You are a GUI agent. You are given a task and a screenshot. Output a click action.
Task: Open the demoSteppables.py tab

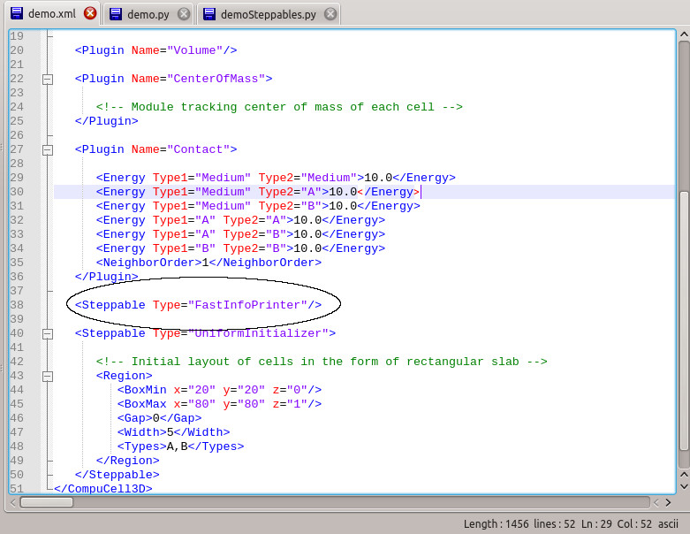click(x=267, y=14)
